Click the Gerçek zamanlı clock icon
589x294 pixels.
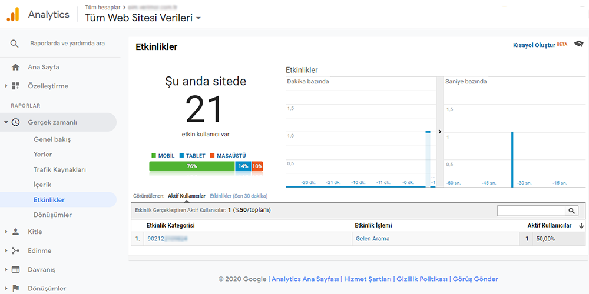click(x=16, y=122)
